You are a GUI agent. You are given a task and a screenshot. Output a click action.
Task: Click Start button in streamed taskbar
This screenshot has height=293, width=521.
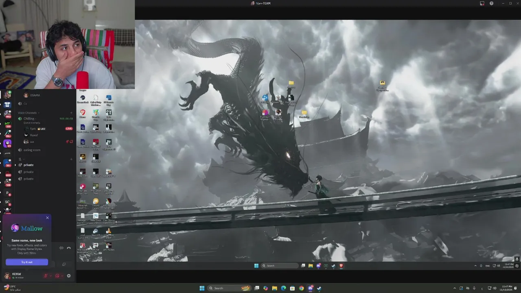(256, 266)
